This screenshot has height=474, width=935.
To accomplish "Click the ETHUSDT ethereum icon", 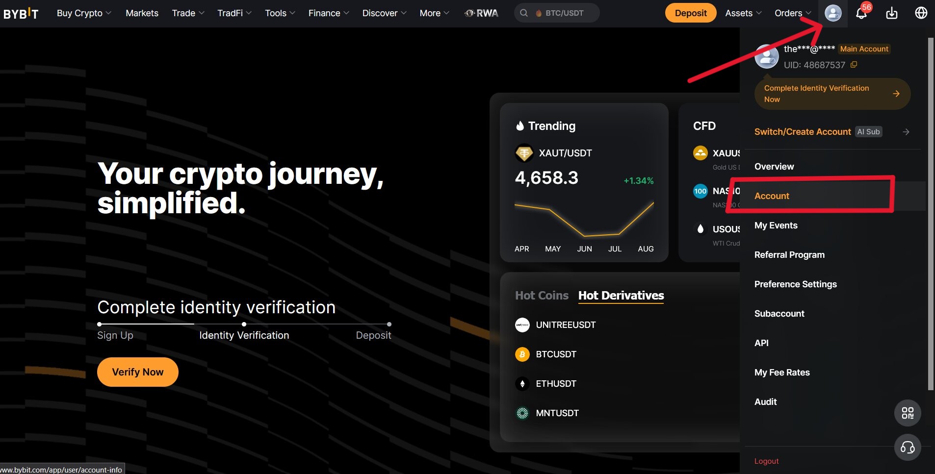I will coord(522,384).
